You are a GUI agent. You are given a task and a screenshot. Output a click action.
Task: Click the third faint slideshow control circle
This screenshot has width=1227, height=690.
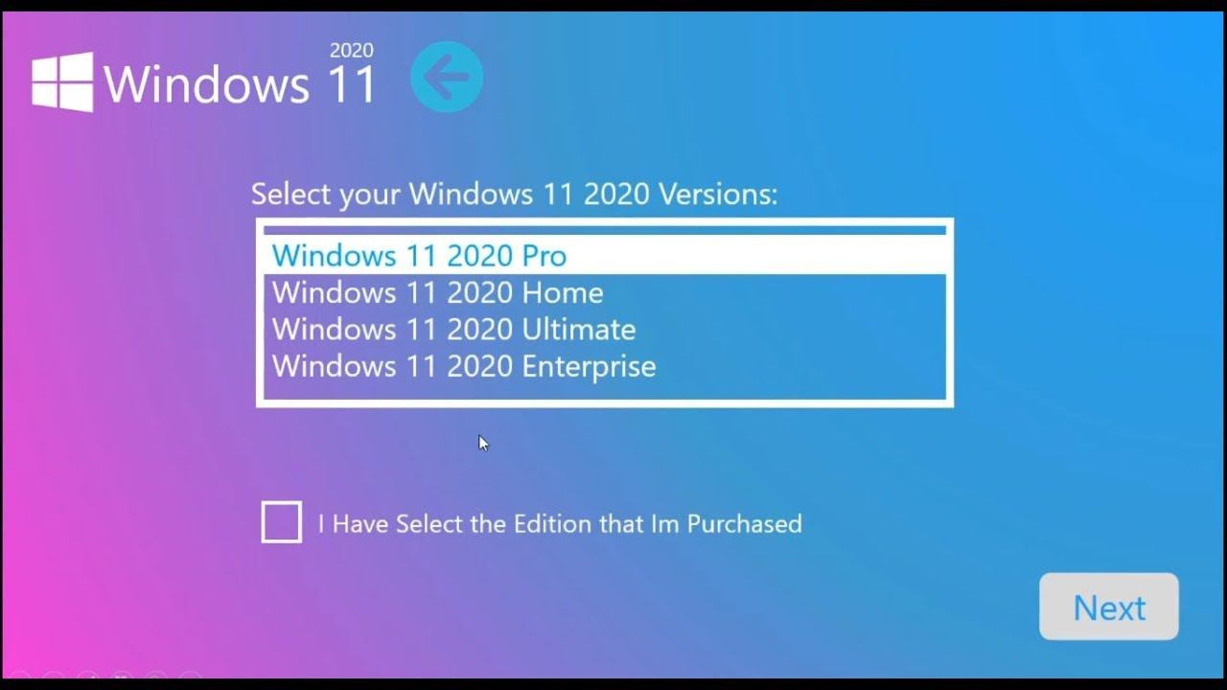[x=88, y=675]
